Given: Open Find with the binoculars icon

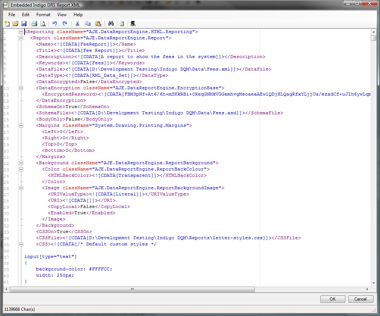Looking at the screenshot, I should click(x=111, y=24).
